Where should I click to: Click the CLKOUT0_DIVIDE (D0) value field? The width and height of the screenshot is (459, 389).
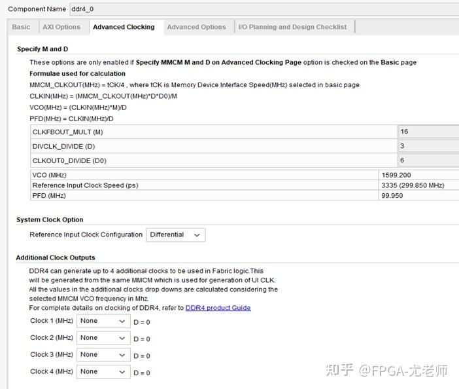[428, 160]
